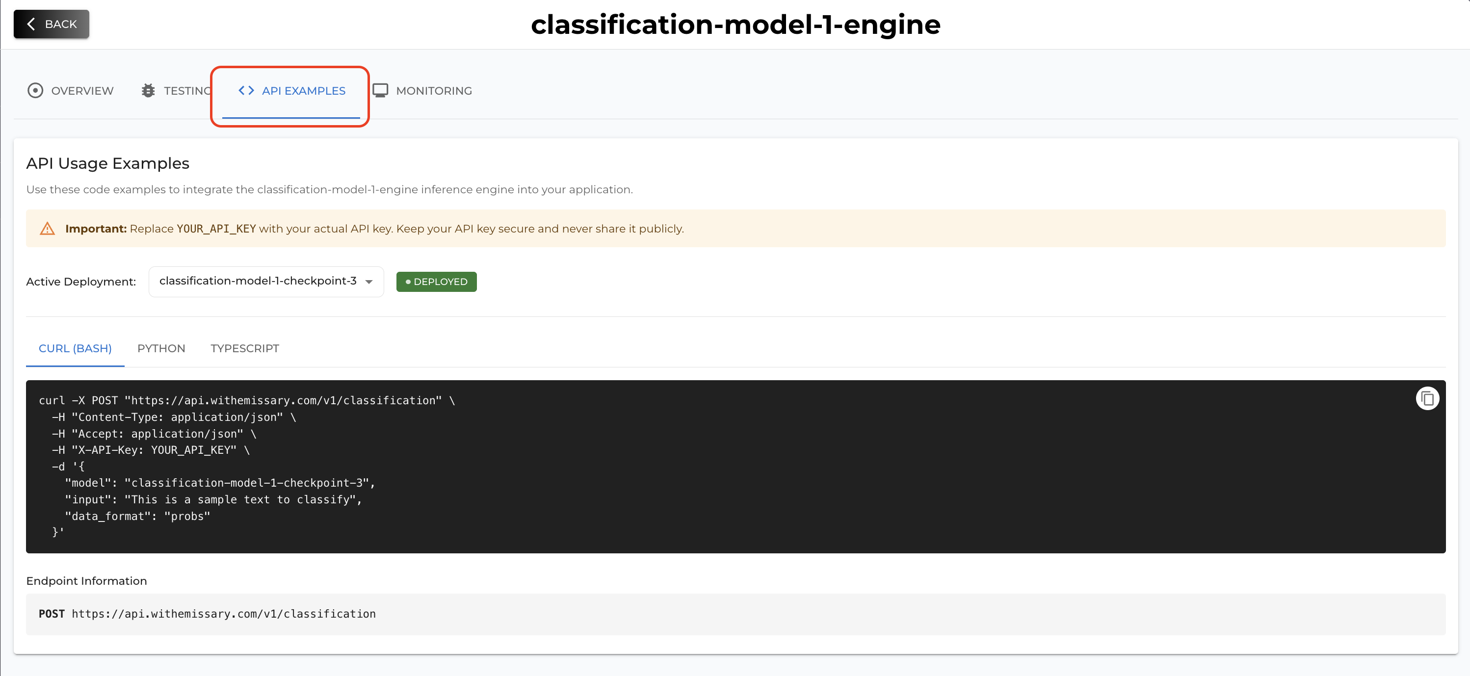The height and width of the screenshot is (676, 1470).
Task: Copy the curl example using the copy icon
Action: (1427, 398)
